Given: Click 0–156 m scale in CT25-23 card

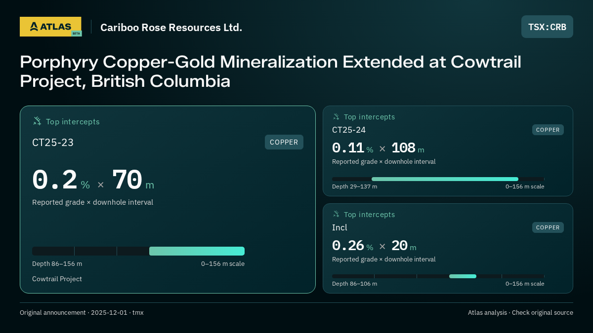Looking at the screenshot, I should pos(223,263).
